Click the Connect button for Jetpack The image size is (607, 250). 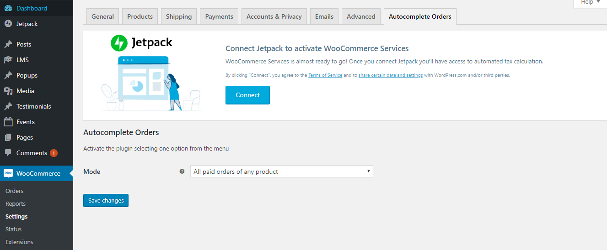click(x=247, y=95)
